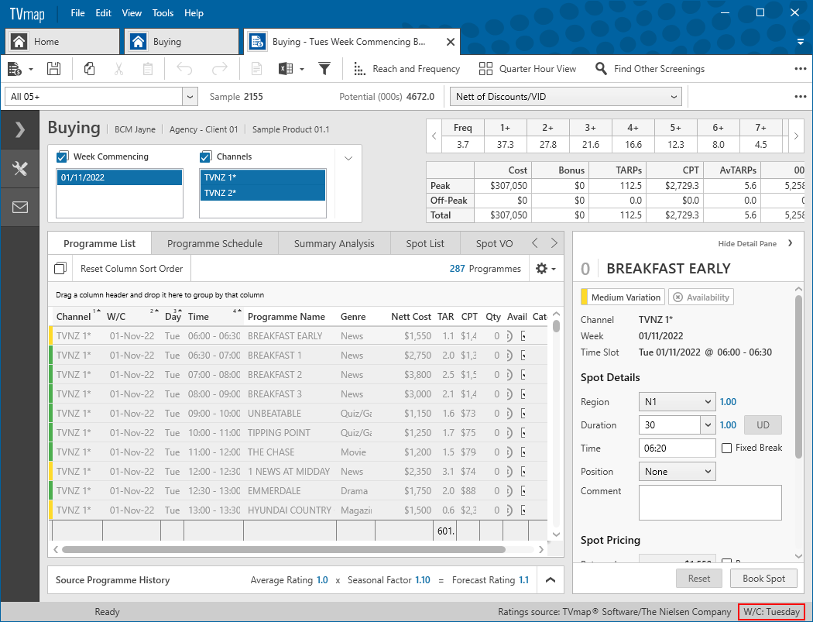Click the Reset button
This screenshot has height=622, width=813.
699,579
